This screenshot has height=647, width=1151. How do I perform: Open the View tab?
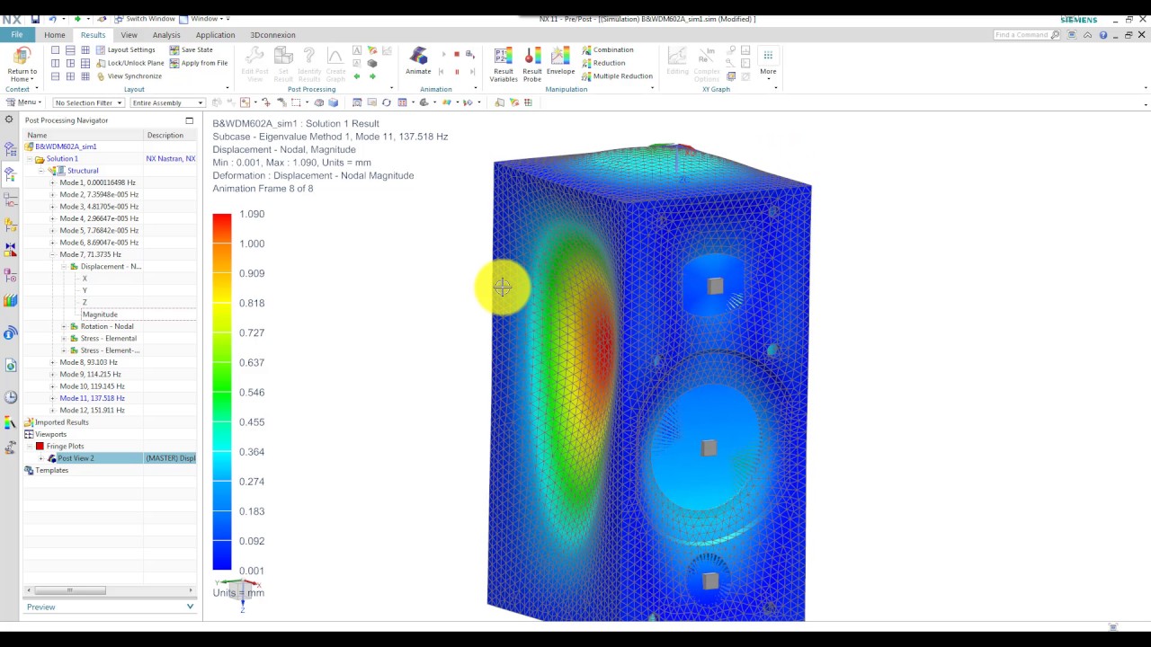129,35
